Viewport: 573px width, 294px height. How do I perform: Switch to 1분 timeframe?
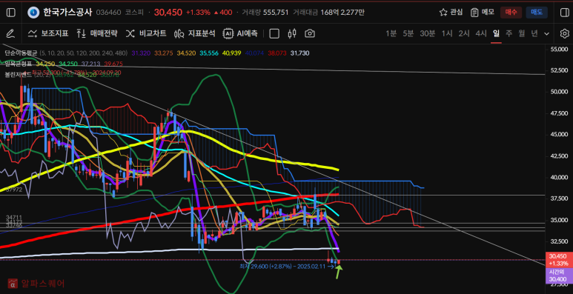coord(391,34)
